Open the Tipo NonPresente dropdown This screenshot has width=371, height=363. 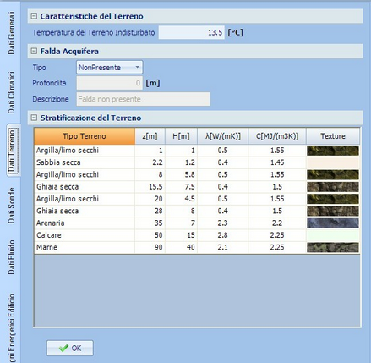click(x=109, y=68)
